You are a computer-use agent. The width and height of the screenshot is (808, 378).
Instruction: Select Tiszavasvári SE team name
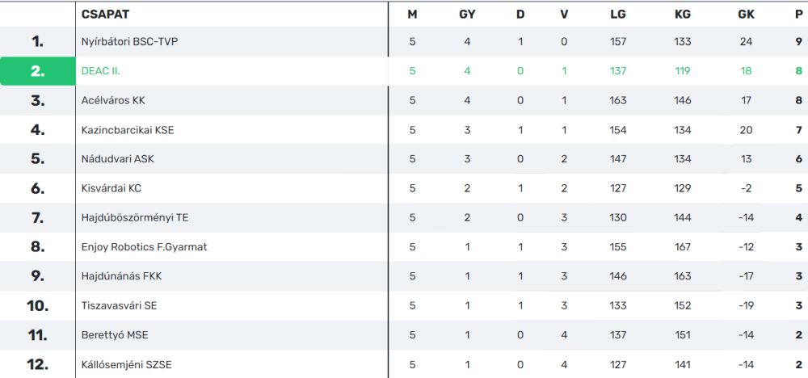[x=119, y=306]
